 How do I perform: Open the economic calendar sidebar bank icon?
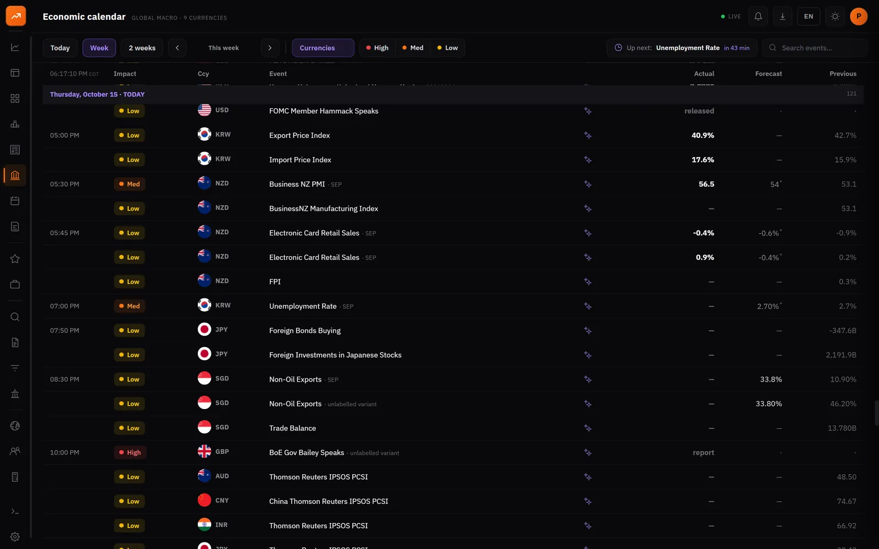(x=15, y=175)
